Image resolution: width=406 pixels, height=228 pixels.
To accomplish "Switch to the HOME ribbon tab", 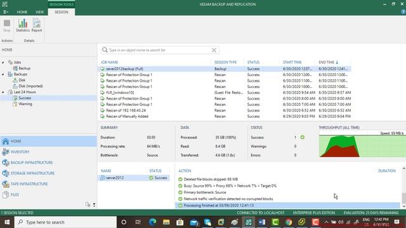I will click(22, 12).
